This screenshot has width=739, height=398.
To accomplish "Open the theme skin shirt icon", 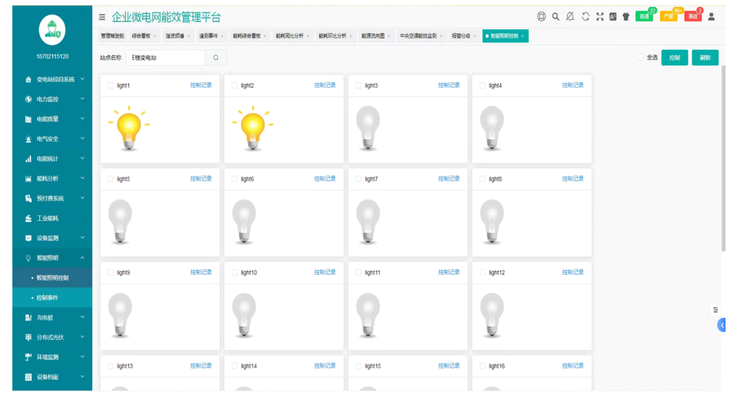I will coord(625,17).
